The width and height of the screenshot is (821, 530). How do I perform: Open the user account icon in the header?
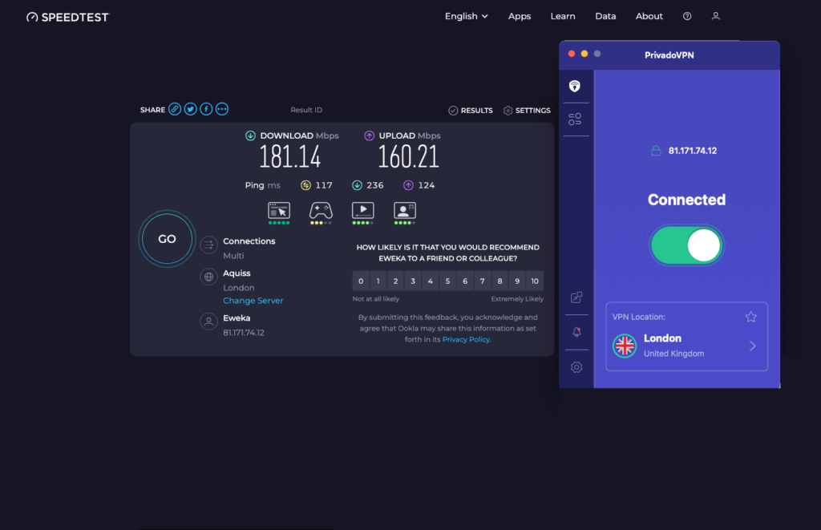(716, 16)
